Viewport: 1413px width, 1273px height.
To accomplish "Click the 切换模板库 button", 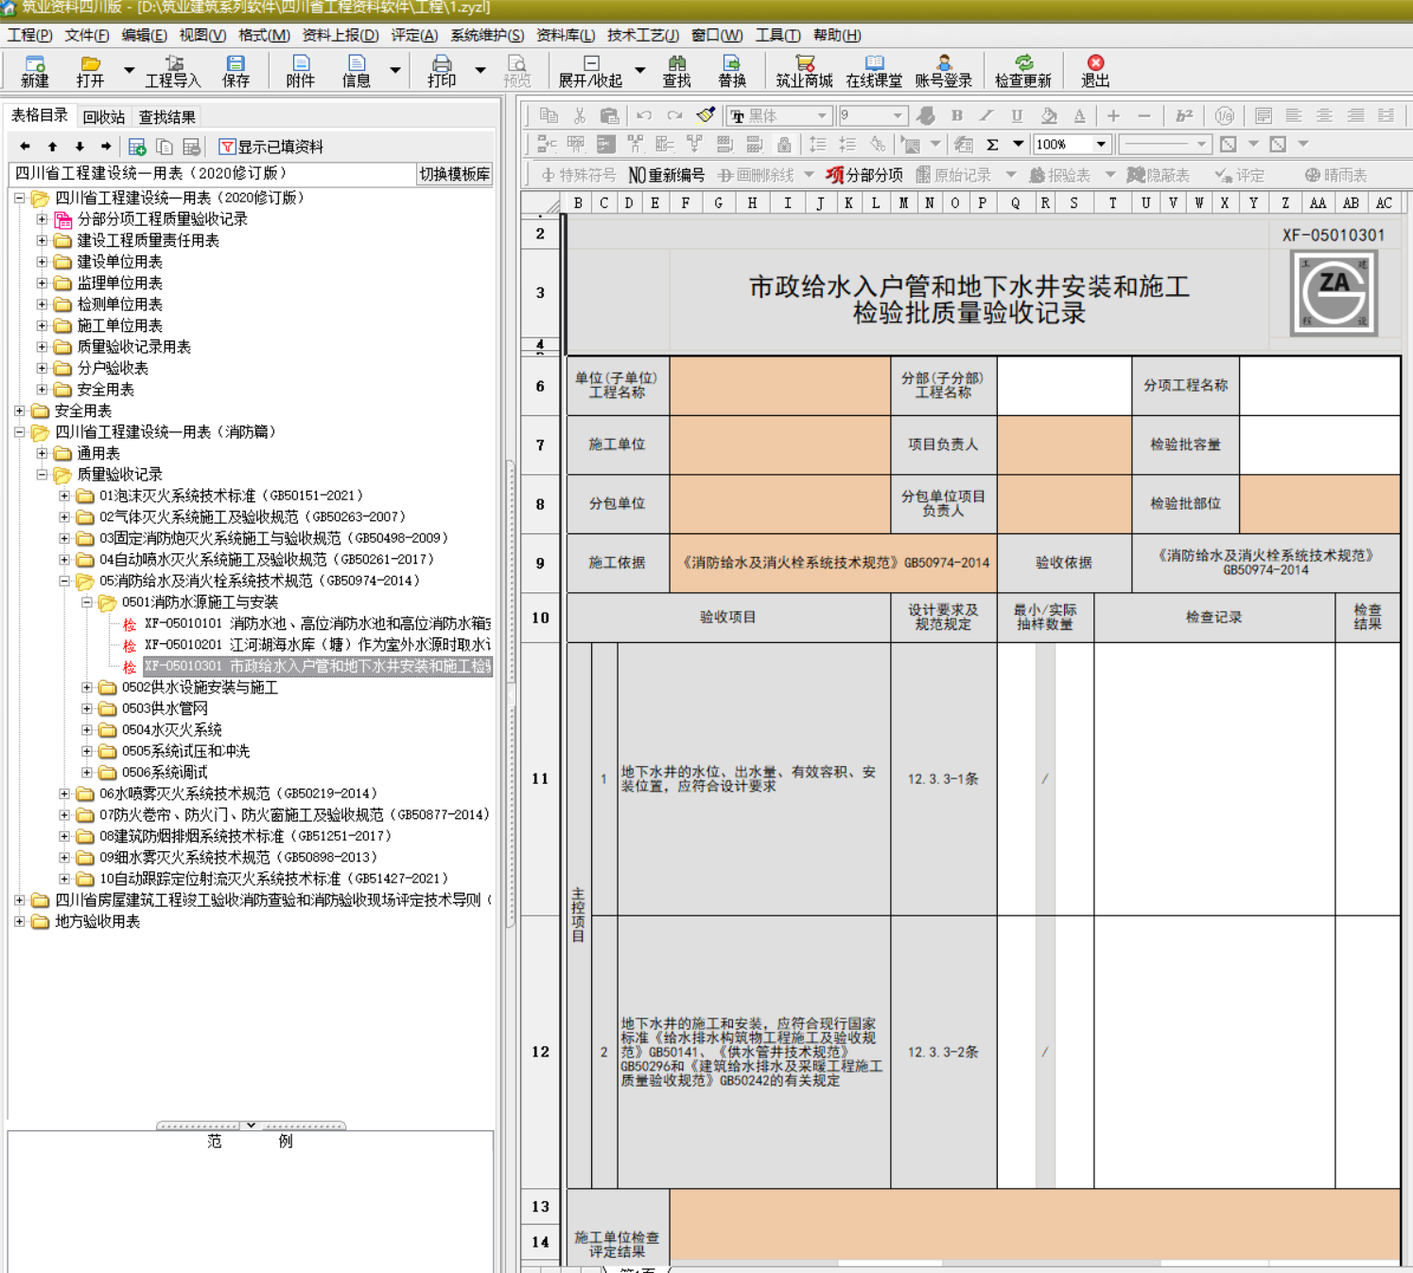I will (x=454, y=174).
